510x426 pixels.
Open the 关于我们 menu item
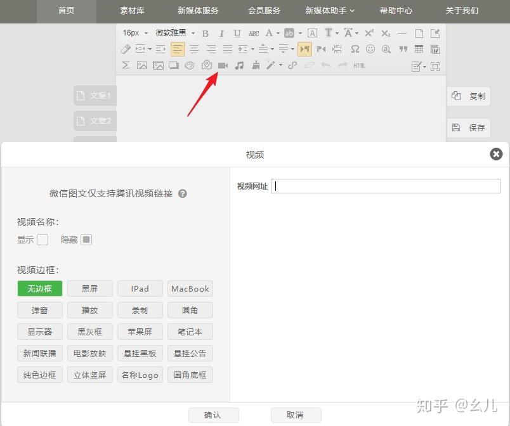[x=462, y=11]
